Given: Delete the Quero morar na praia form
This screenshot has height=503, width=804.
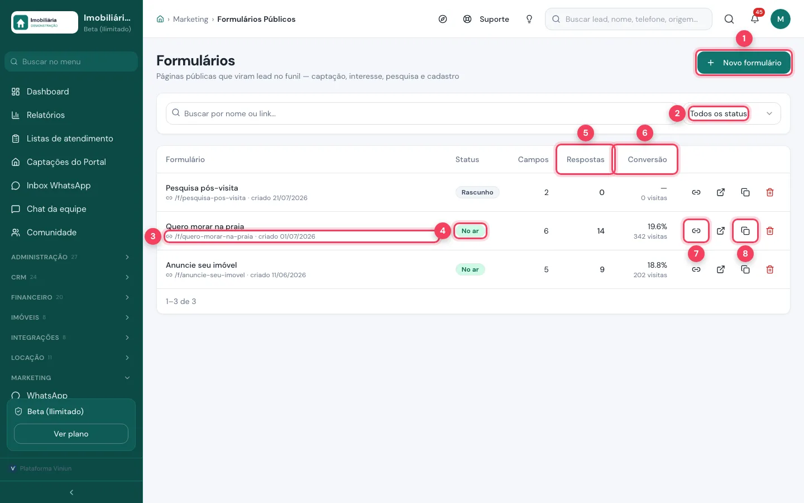Looking at the screenshot, I should (x=770, y=231).
